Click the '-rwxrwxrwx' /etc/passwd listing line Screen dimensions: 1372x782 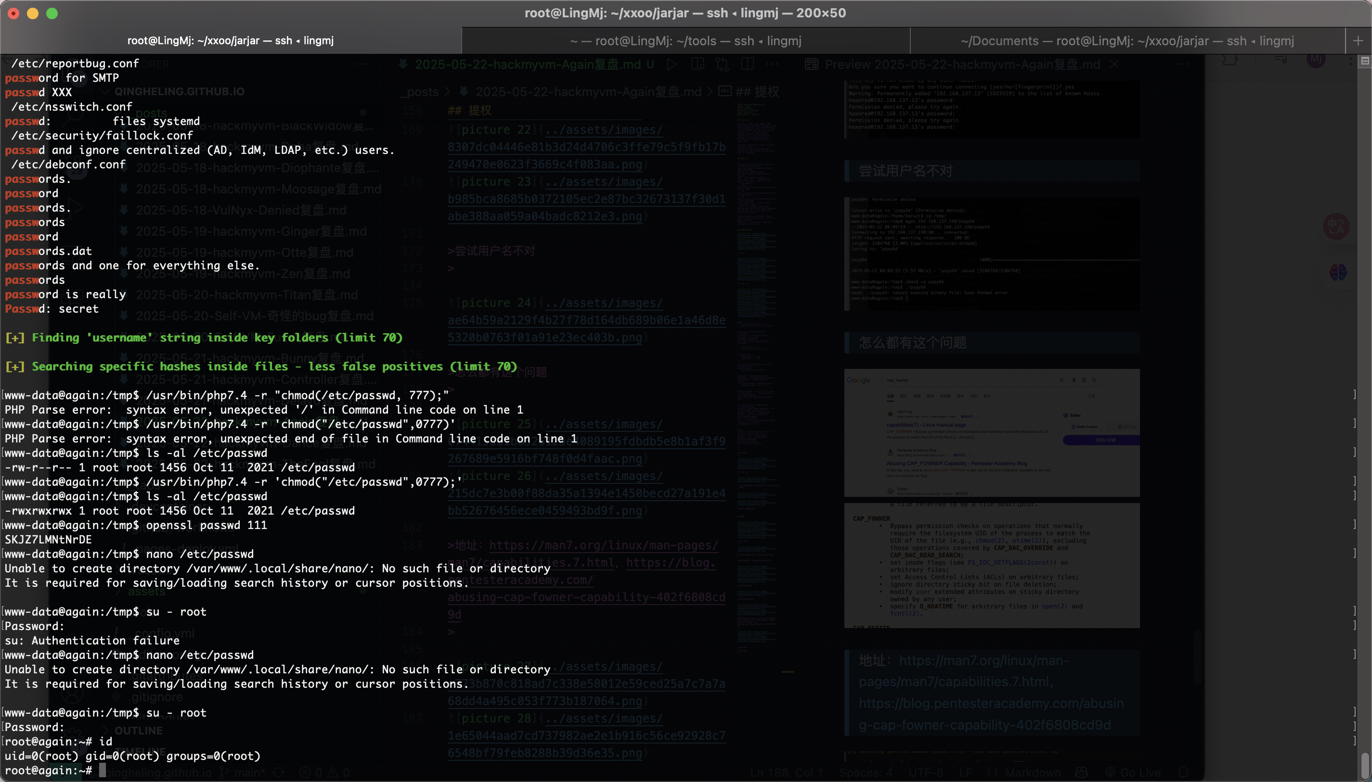point(180,511)
